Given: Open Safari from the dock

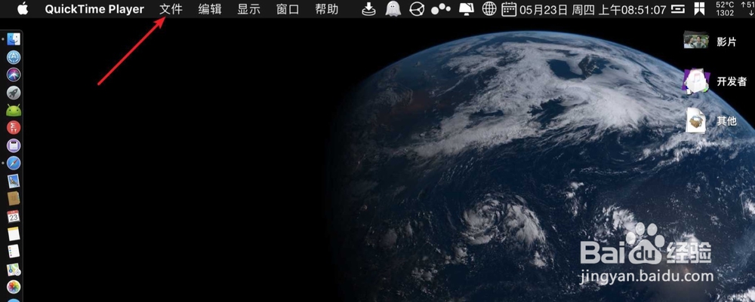Looking at the screenshot, I should click(x=14, y=163).
